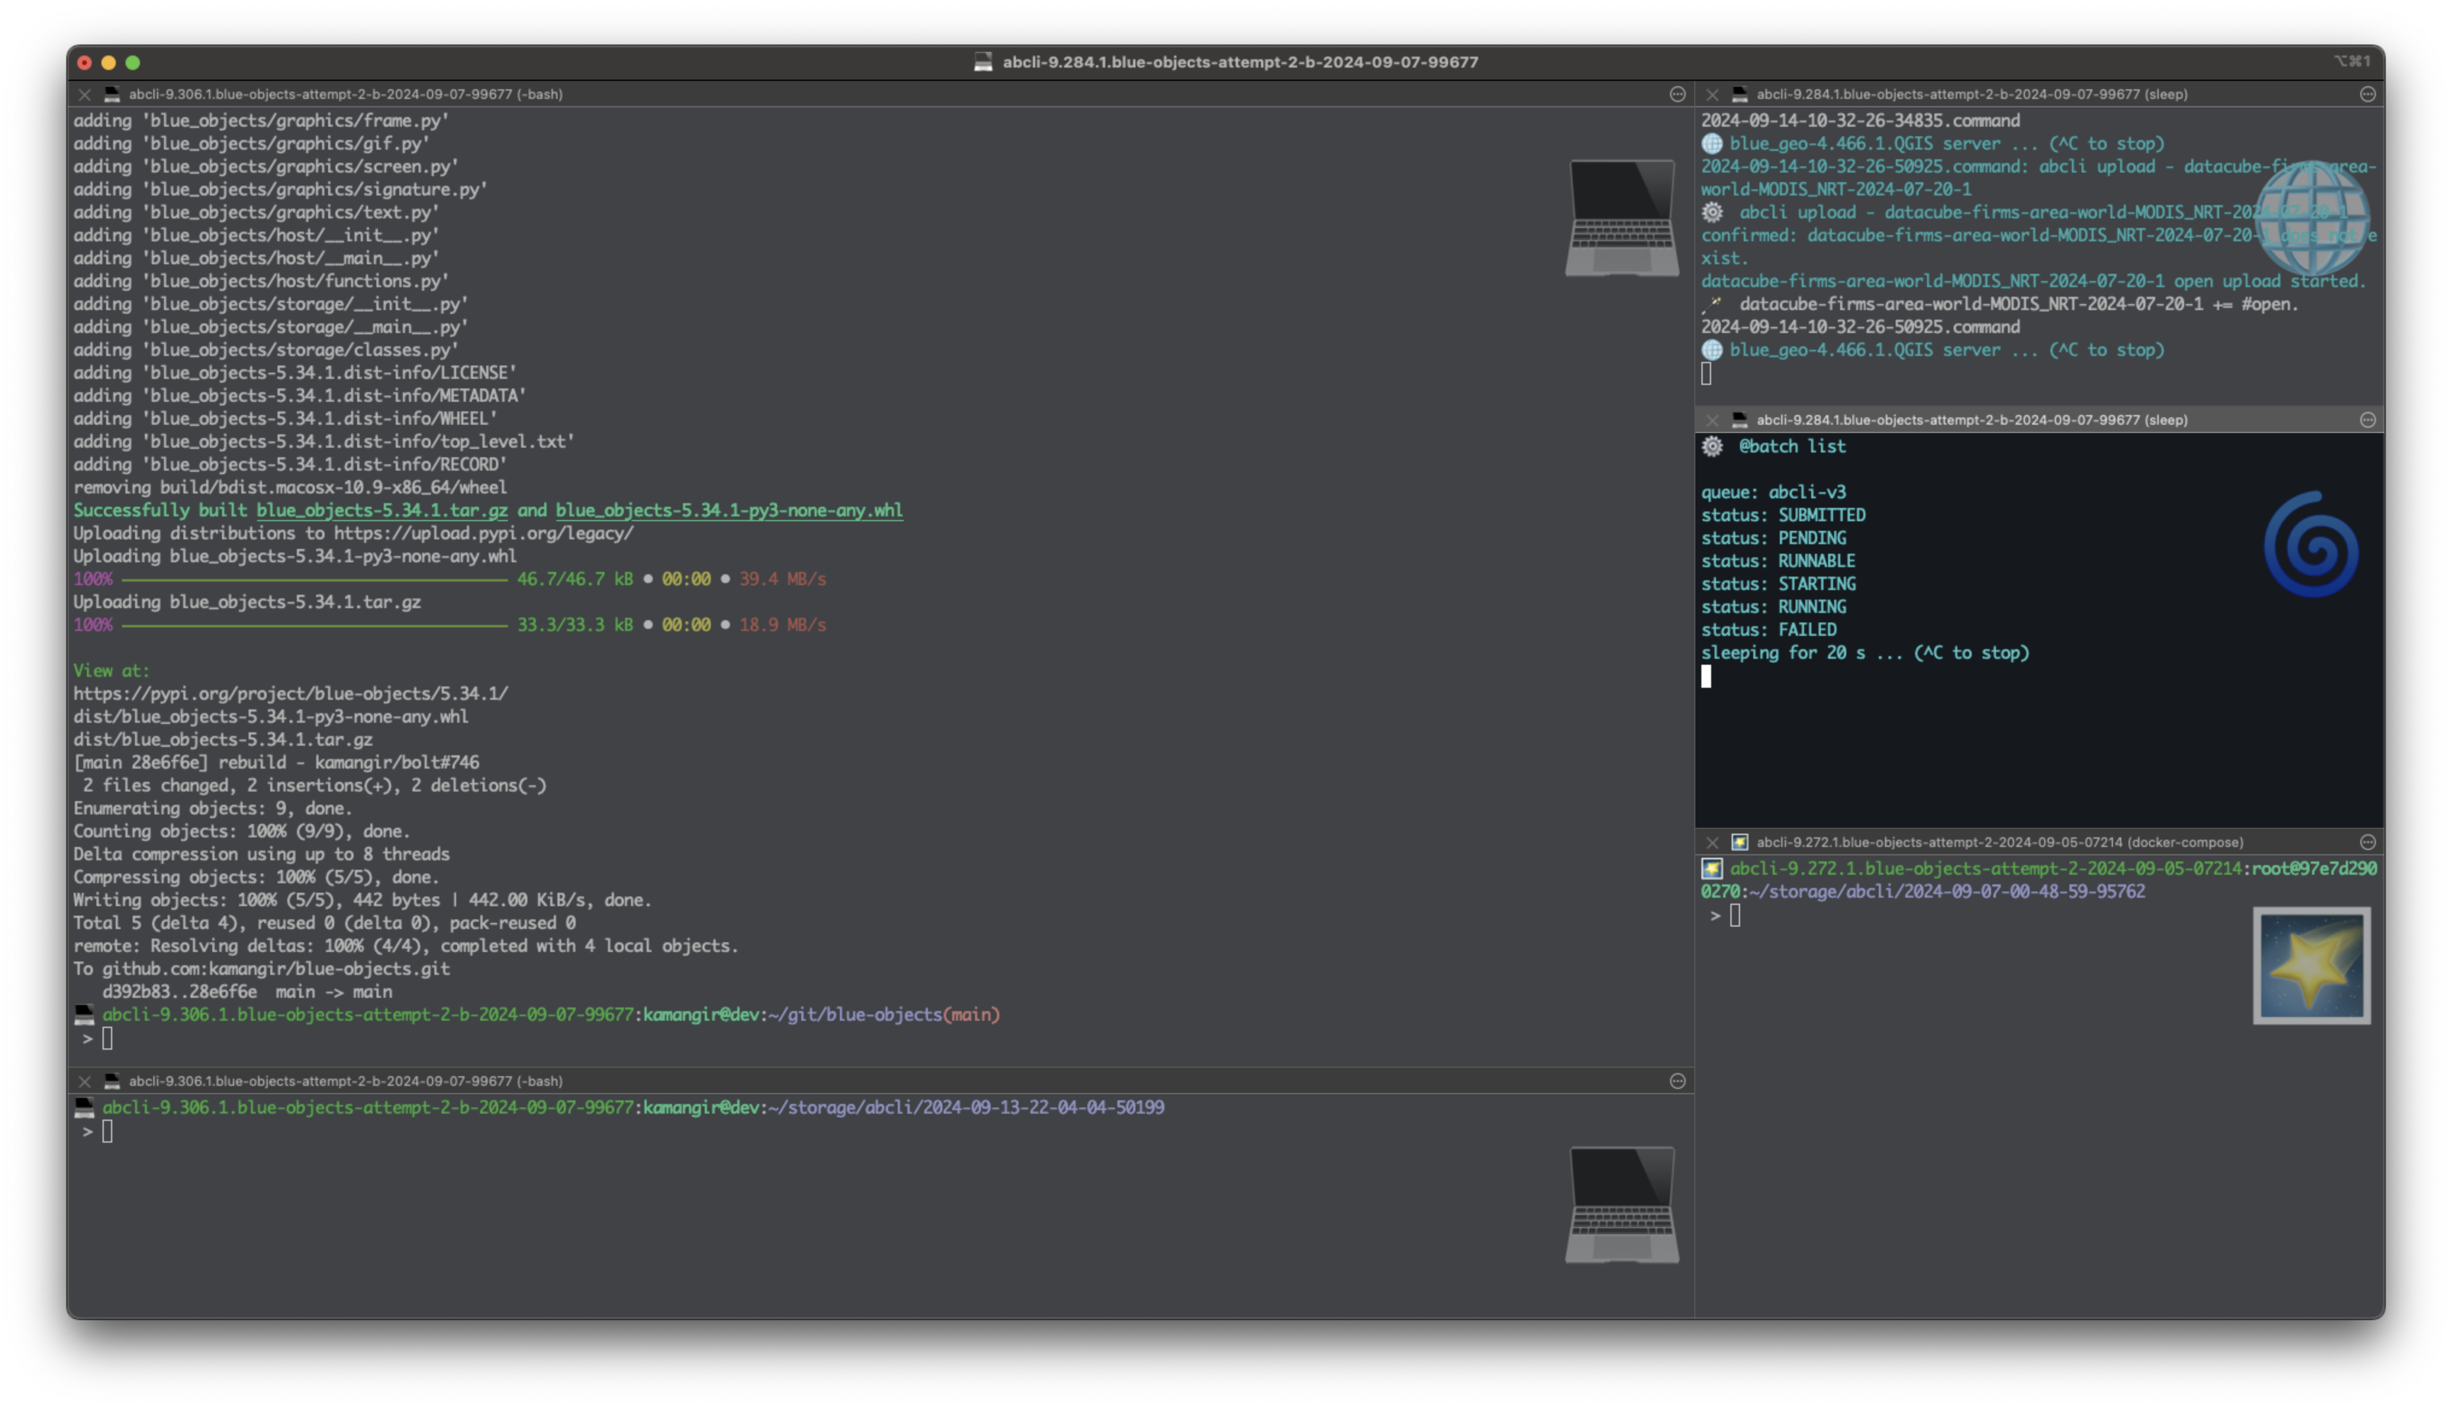This screenshot has height=1408, width=2452.
Task: Click 'queue: abcli-v3' text
Action: pos(1773,492)
